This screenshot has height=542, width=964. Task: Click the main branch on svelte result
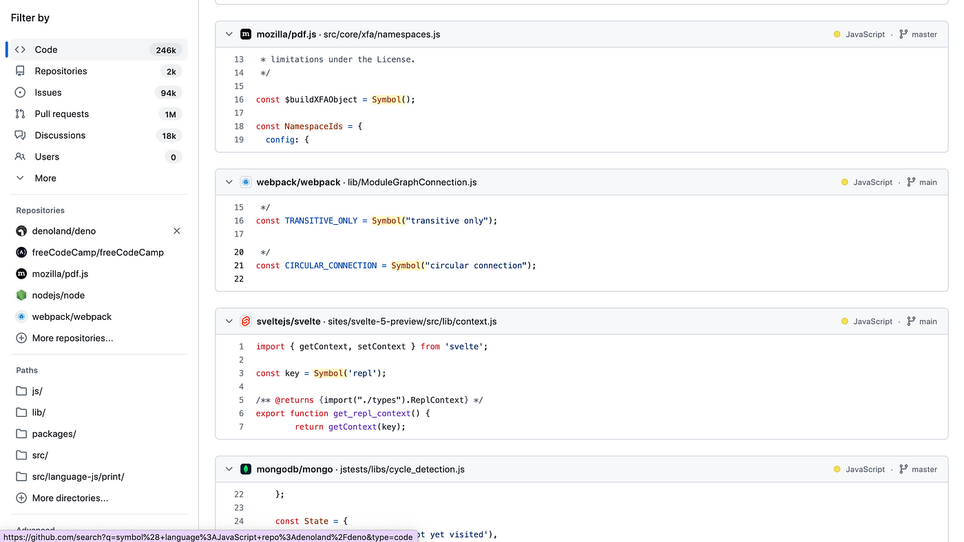click(x=922, y=321)
